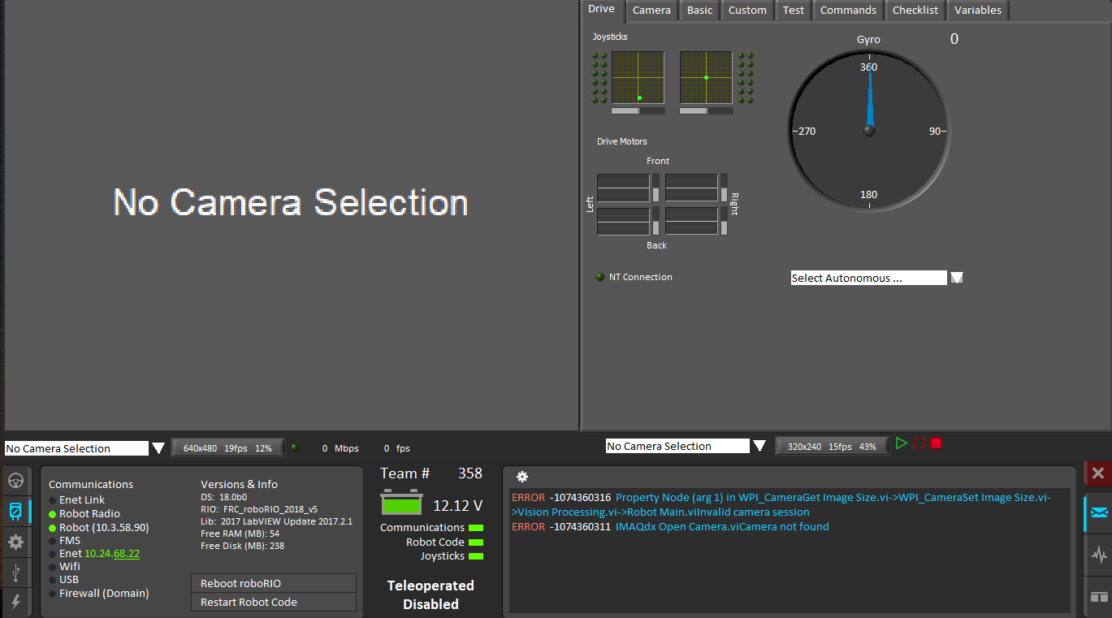Show the Messages envelope pane
Image resolution: width=1112 pixels, height=618 pixels.
[1099, 512]
